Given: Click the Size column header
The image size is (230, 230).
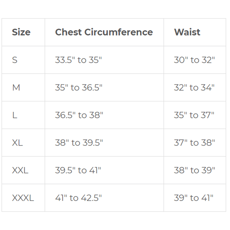Looking at the screenshot, I should [21, 32].
